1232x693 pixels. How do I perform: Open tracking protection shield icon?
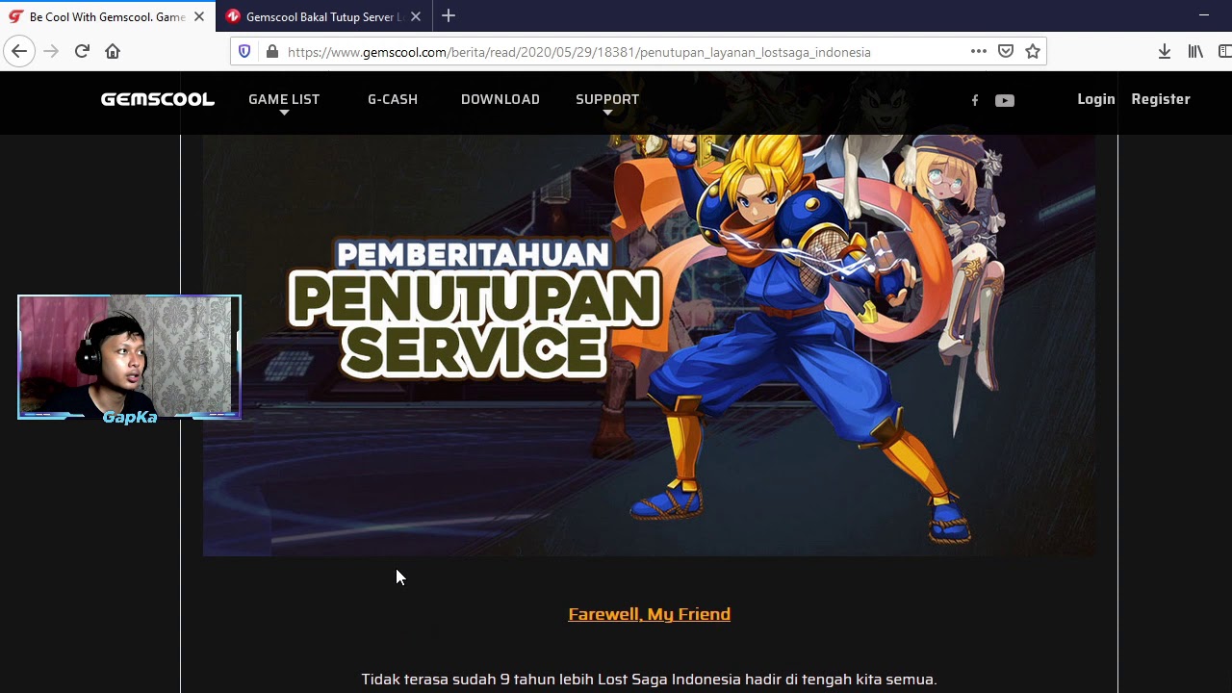pos(244,52)
